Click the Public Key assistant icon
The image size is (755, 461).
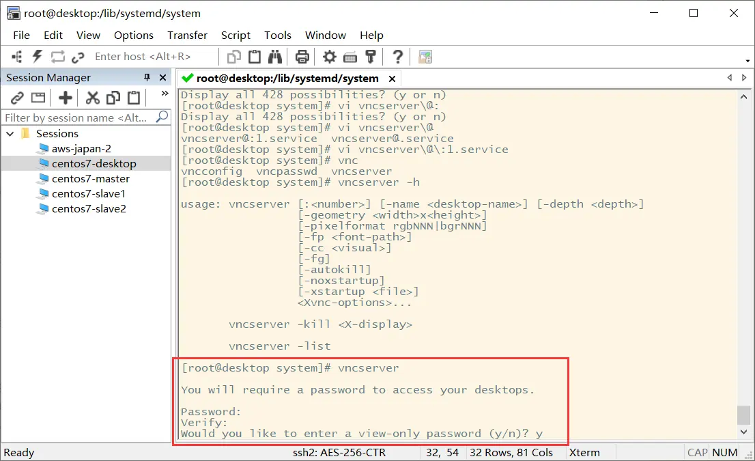click(370, 57)
